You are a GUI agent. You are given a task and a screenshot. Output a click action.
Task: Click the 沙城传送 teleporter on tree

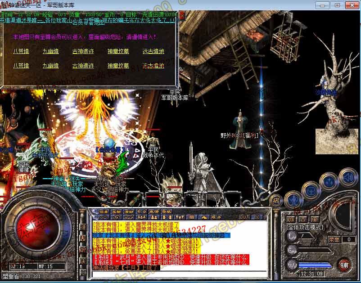[326, 92]
